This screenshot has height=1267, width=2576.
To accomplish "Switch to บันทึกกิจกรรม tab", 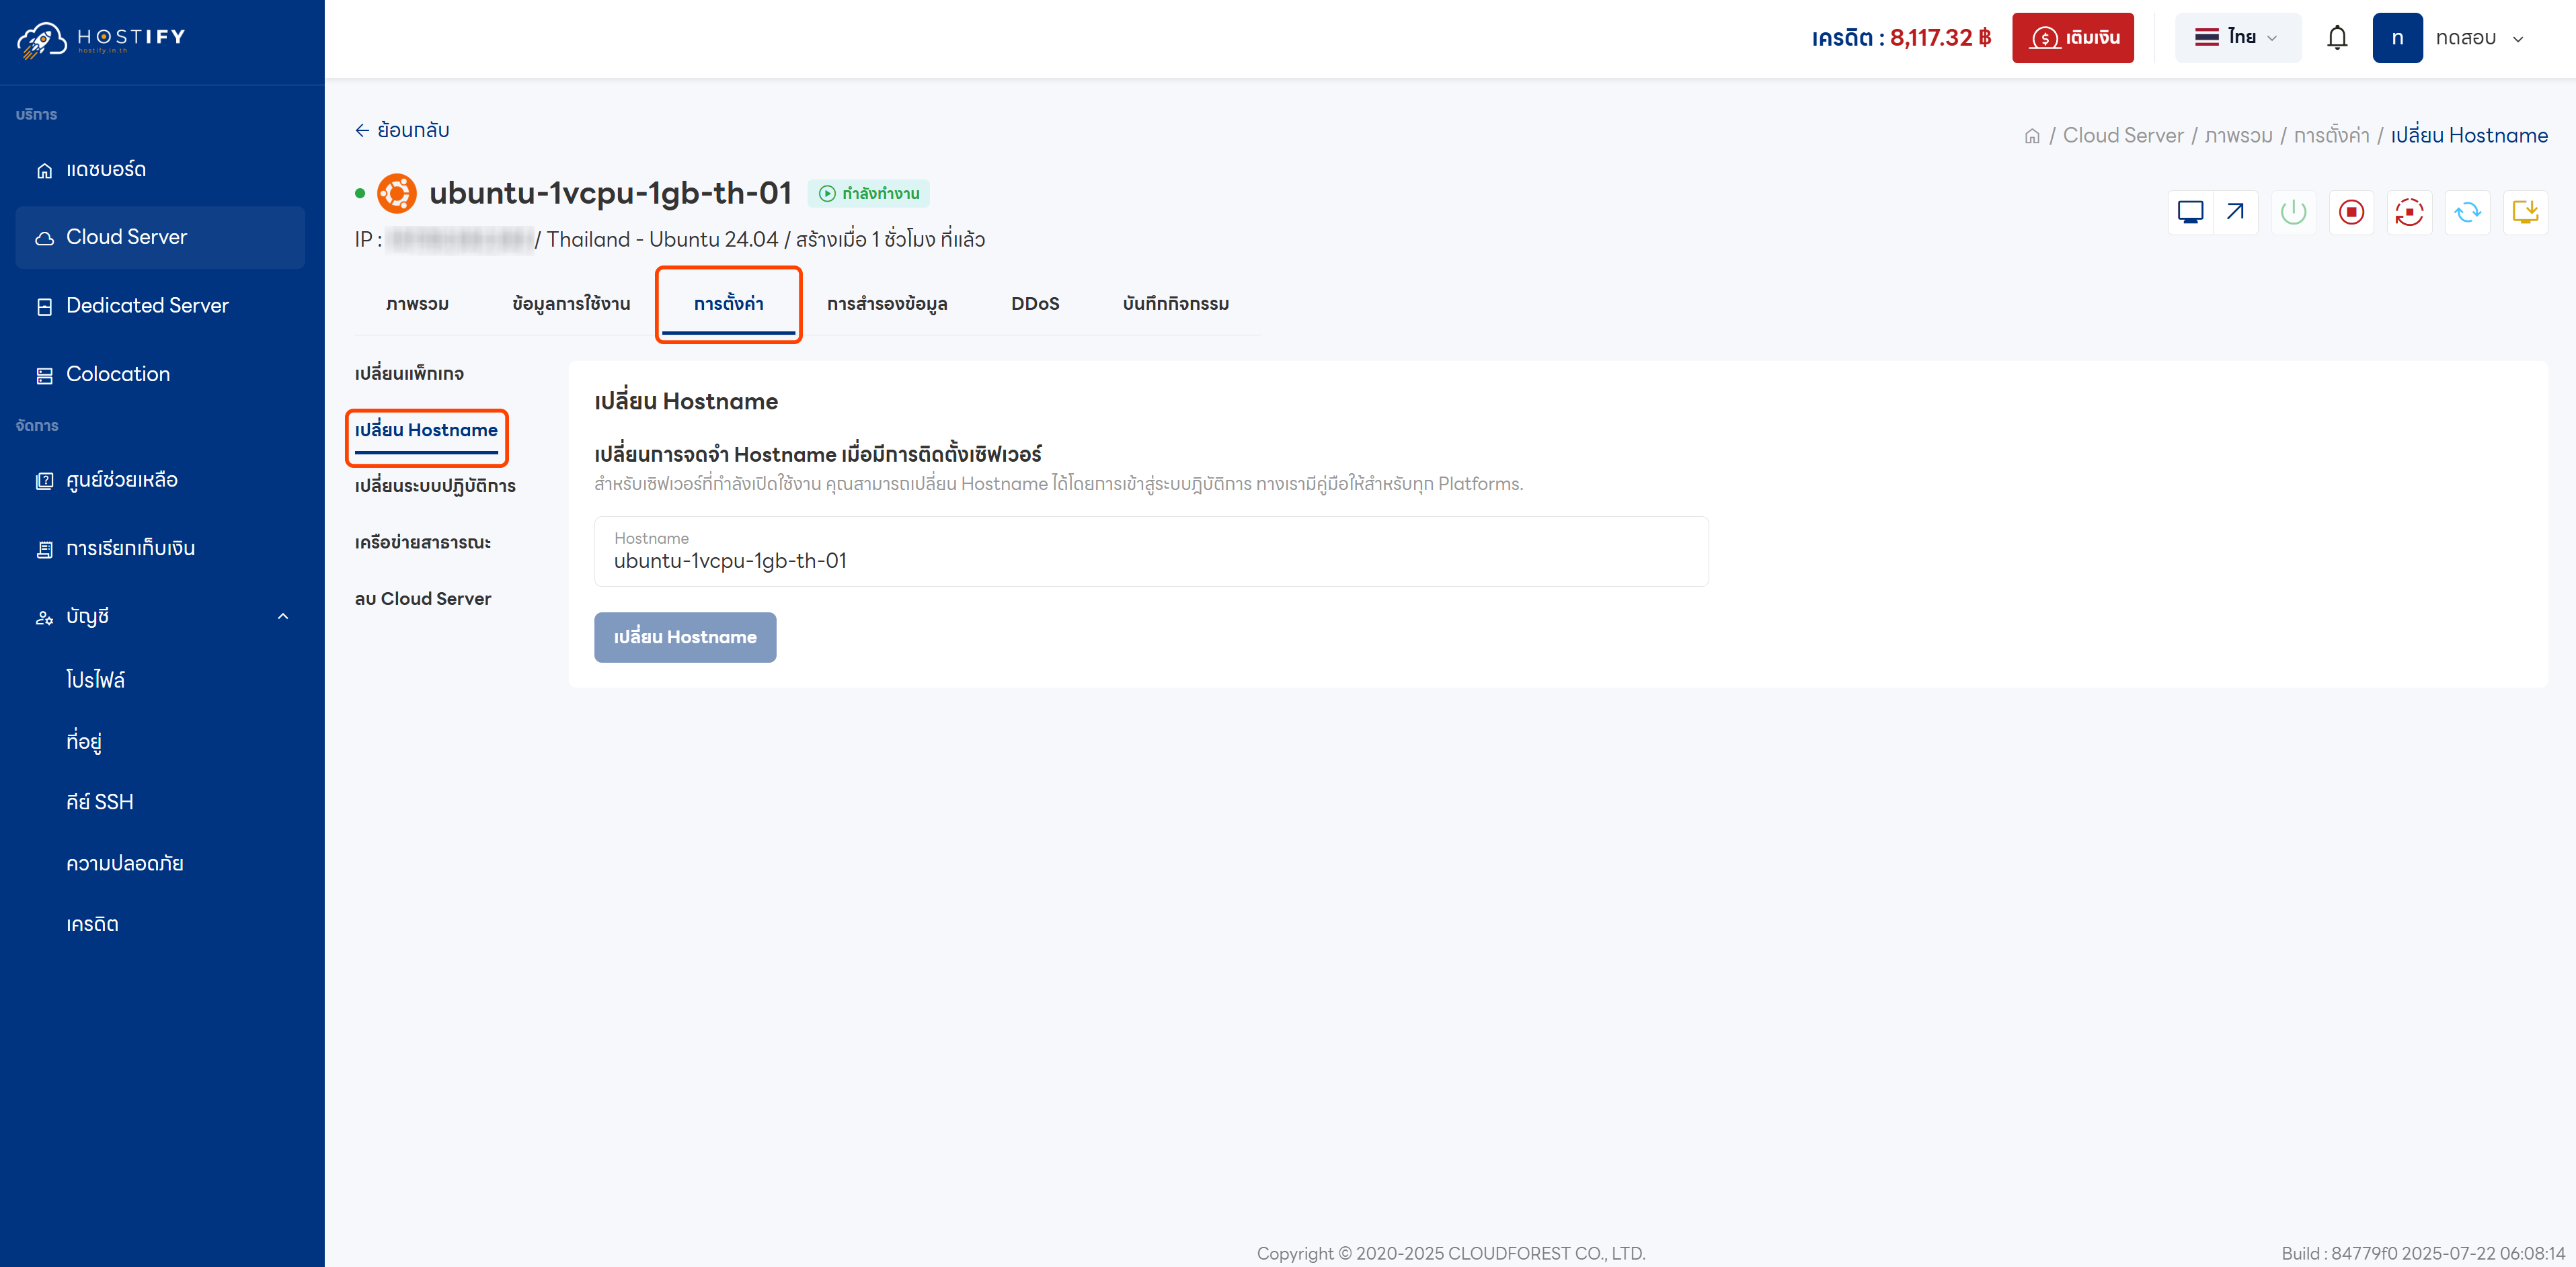I will click(1176, 304).
